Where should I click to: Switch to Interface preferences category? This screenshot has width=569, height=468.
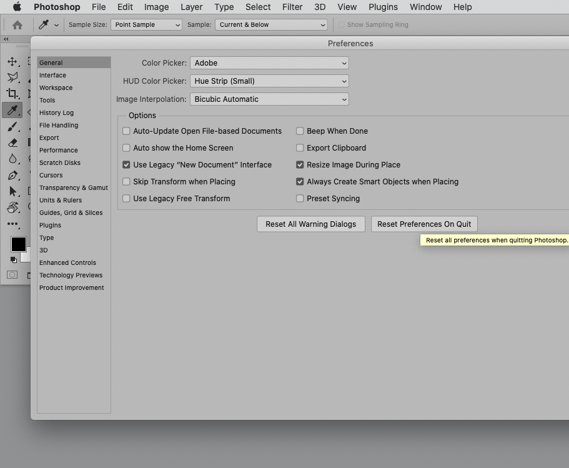(x=74, y=75)
